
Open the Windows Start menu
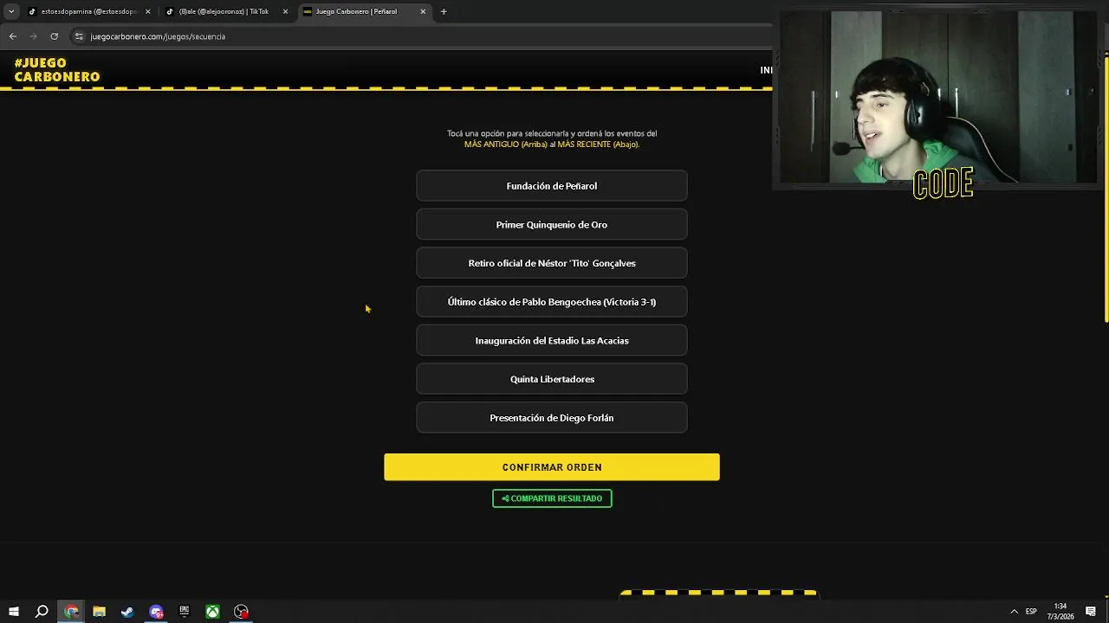click(x=13, y=612)
